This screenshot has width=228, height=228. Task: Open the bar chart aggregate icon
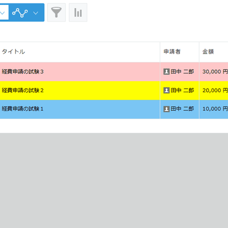pyautogui.click(x=78, y=12)
